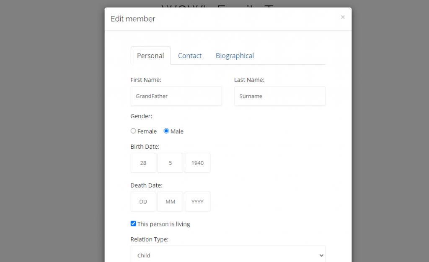Click the death date MM field
Screen dimensions: 429x262
point(170,201)
